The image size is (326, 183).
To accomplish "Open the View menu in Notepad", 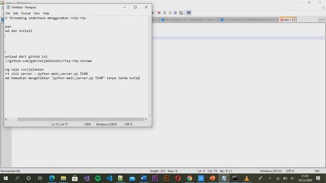I will (x=37, y=13).
